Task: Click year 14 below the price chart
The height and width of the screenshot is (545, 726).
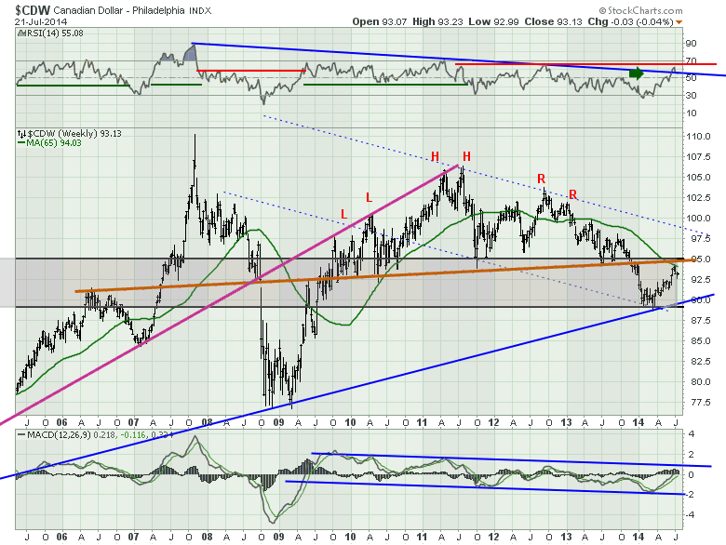Action: [638, 422]
